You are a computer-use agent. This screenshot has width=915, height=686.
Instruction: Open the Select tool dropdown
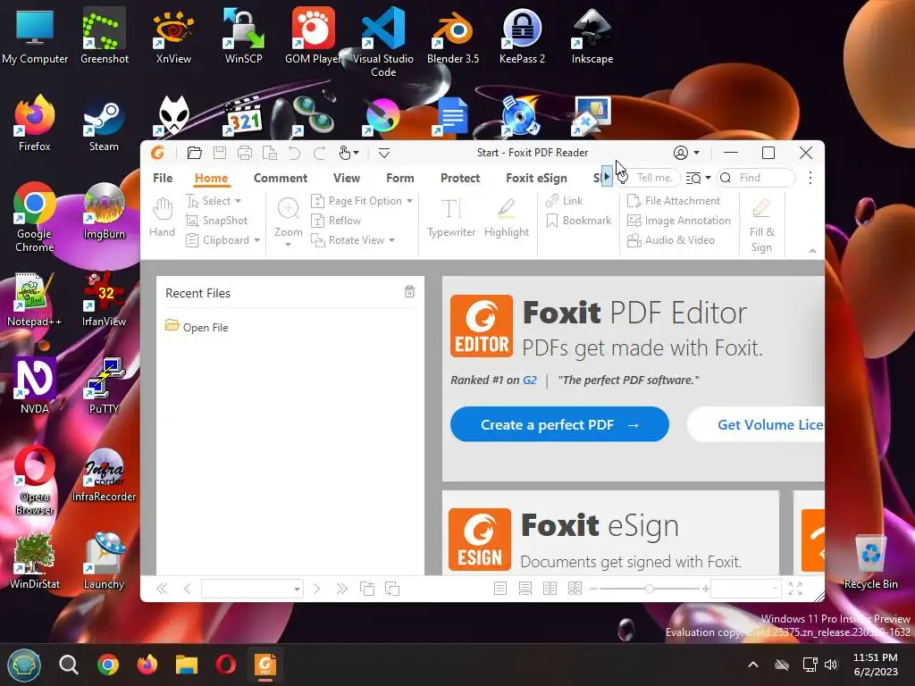point(238,201)
